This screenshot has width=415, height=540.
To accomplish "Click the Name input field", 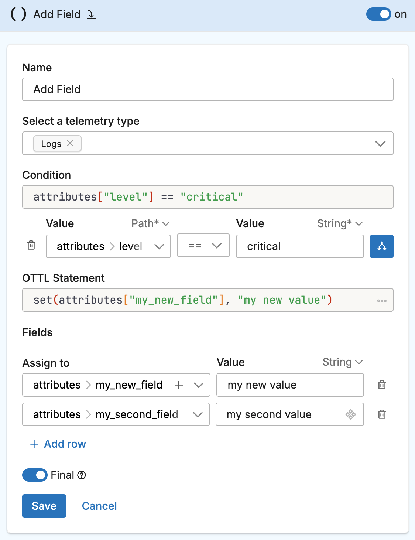I will 207,89.
